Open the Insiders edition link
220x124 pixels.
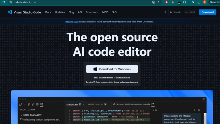106,77
